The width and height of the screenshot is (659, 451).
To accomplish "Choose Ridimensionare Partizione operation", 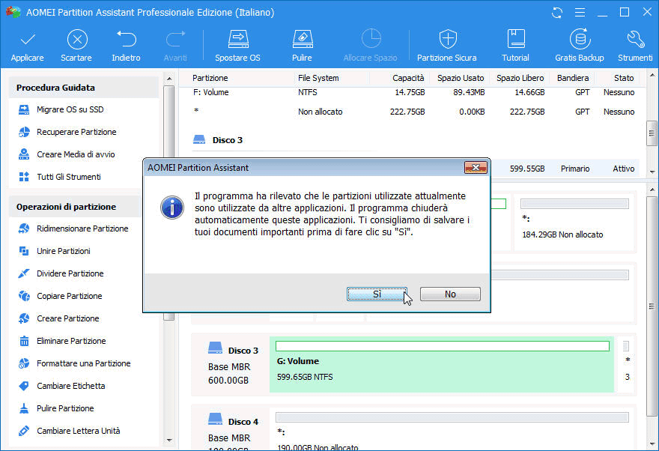I will click(x=73, y=228).
